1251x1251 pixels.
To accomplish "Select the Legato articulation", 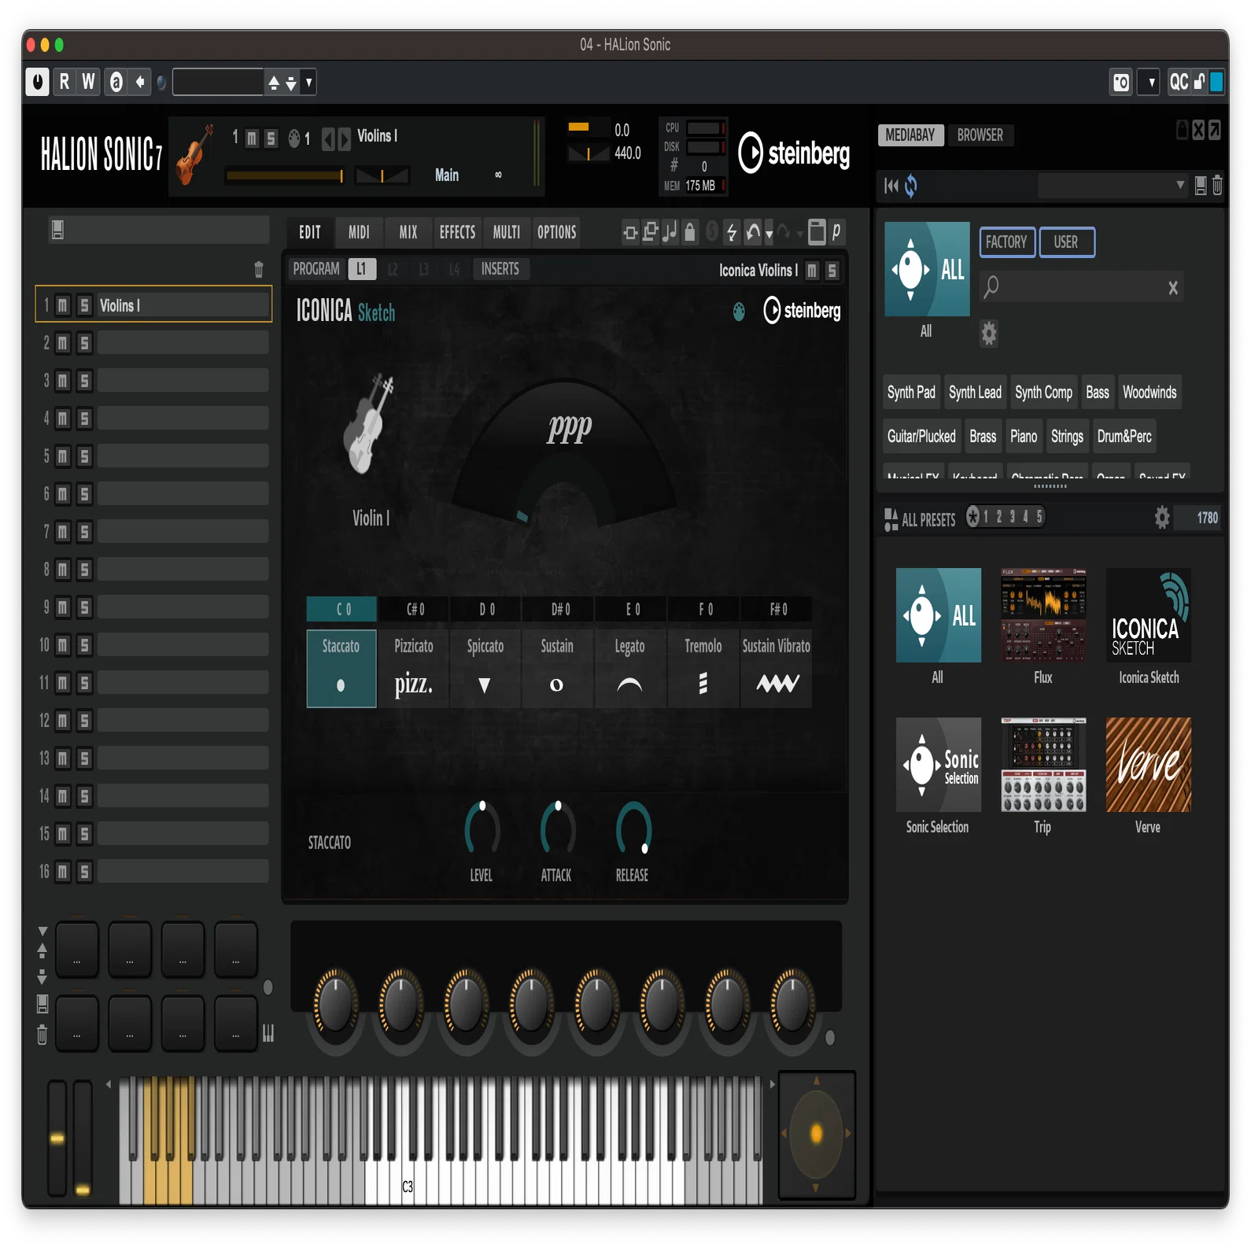I will tap(629, 668).
